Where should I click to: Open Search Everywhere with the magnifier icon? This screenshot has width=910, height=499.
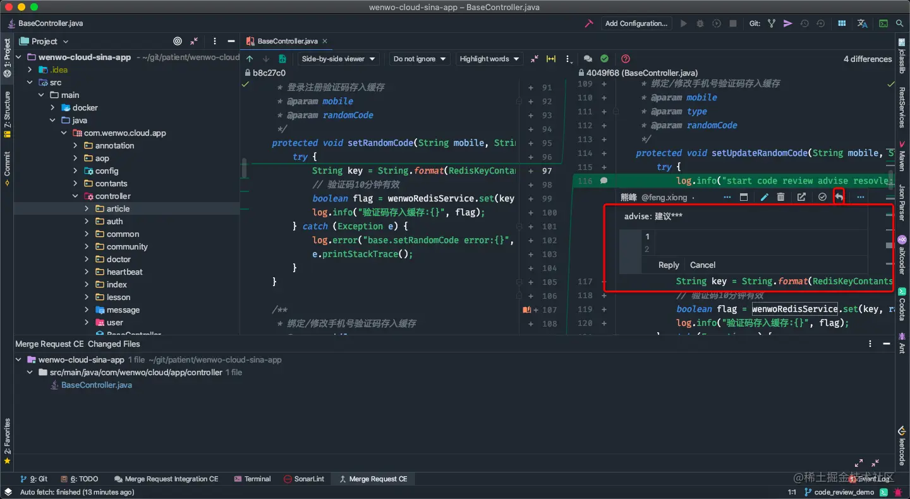(x=901, y=23)
